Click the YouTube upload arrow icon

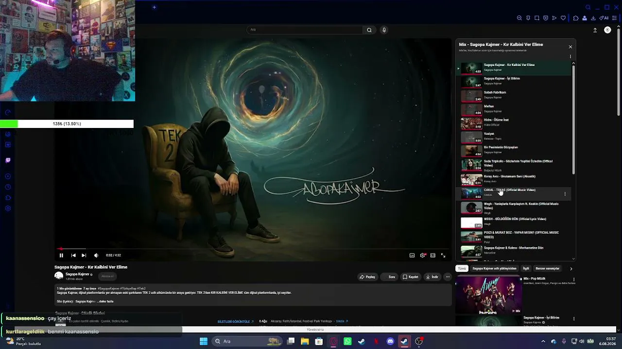[595, 30]
